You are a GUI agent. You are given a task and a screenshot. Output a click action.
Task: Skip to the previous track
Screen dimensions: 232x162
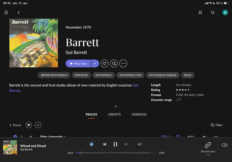104,144
